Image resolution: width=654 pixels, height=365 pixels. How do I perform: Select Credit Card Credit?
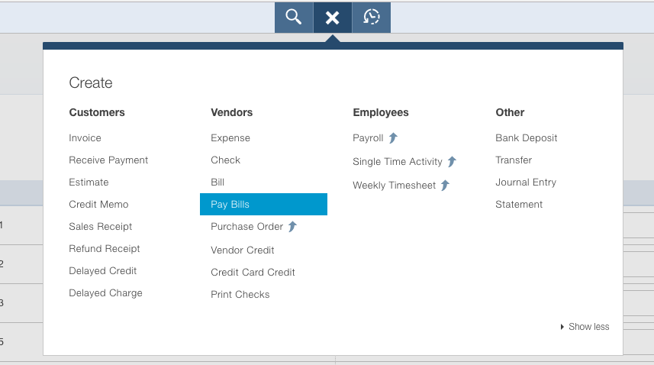(x=253, y=273)
